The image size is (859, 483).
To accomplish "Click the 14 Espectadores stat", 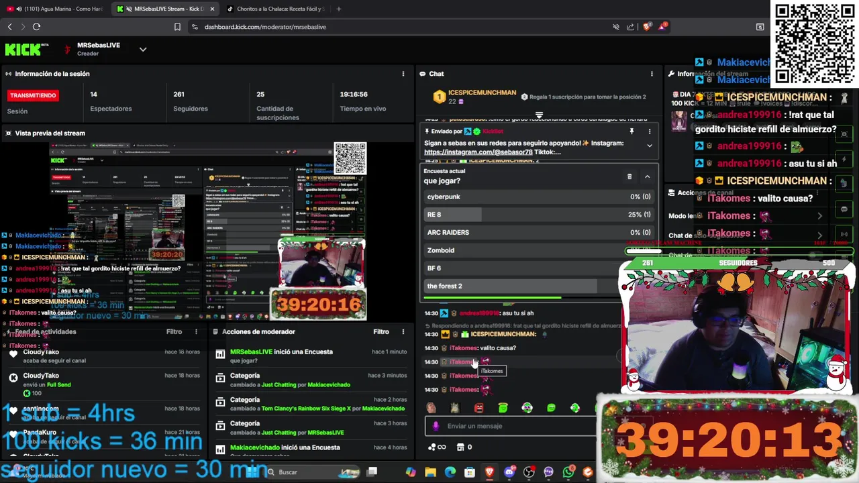I will coord(111,101).
